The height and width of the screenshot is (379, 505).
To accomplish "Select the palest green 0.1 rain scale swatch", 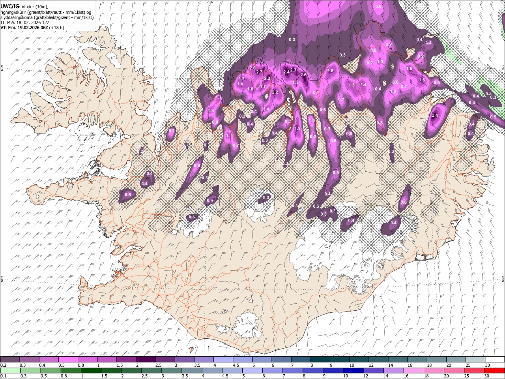I will 10,370.
